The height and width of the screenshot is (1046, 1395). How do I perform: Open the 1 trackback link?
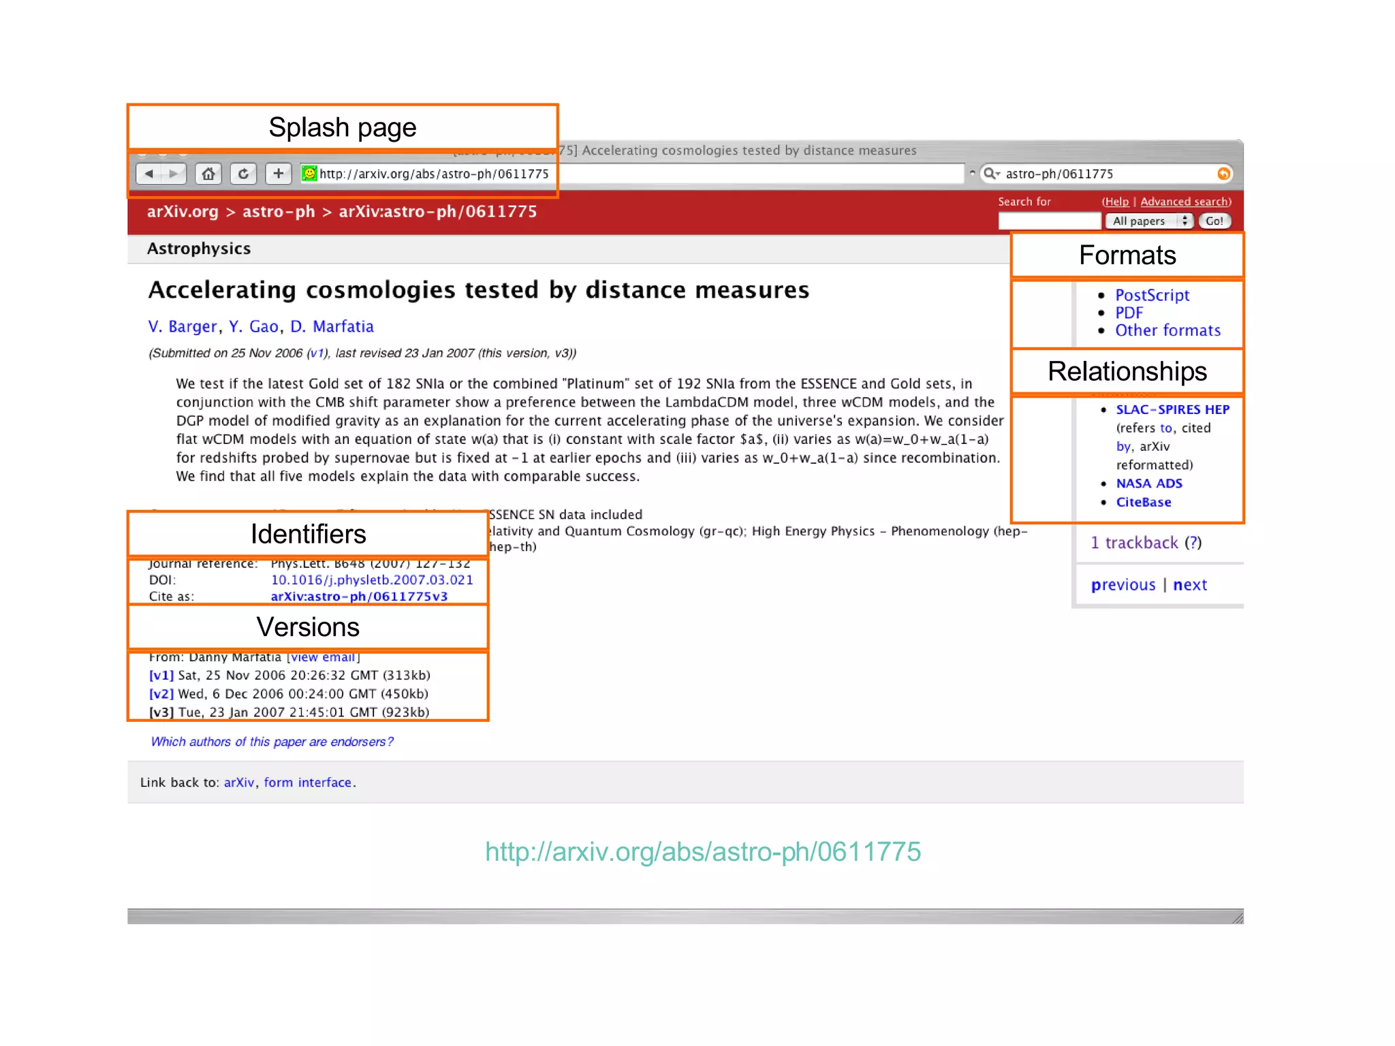click(x=1134, y=543)
